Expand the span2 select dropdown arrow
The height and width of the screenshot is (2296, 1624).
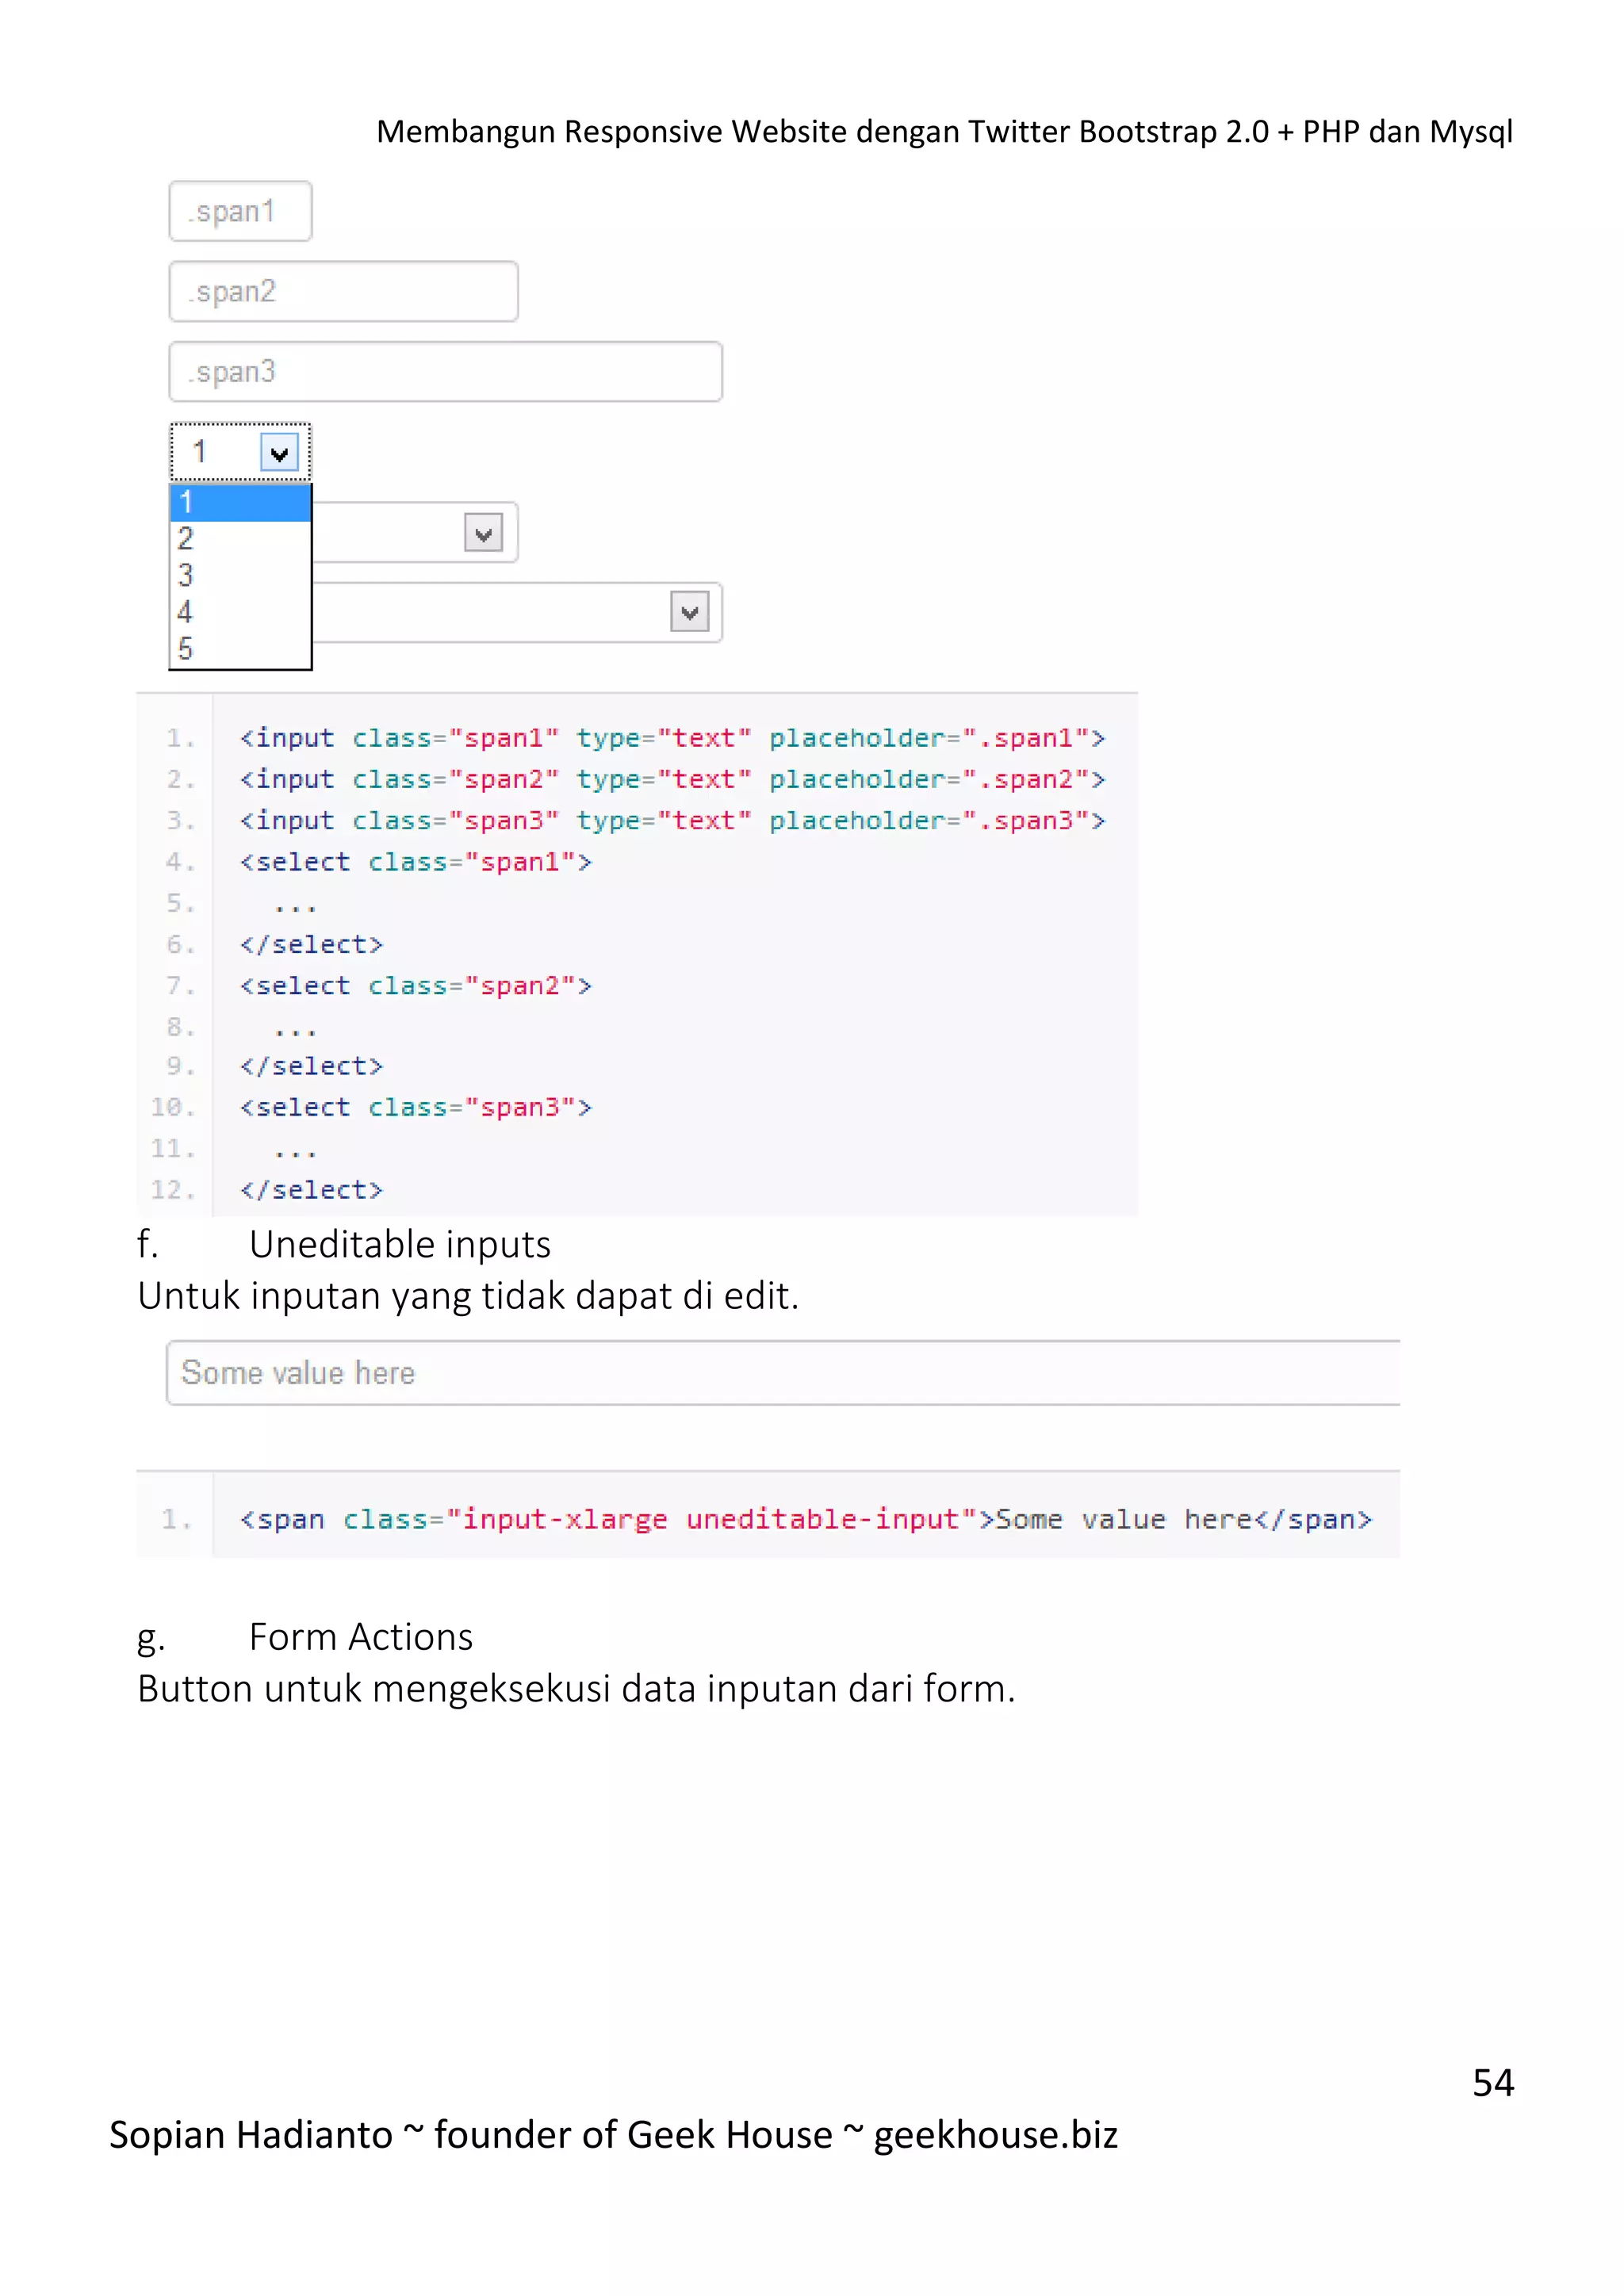click(x=483, y=533)
